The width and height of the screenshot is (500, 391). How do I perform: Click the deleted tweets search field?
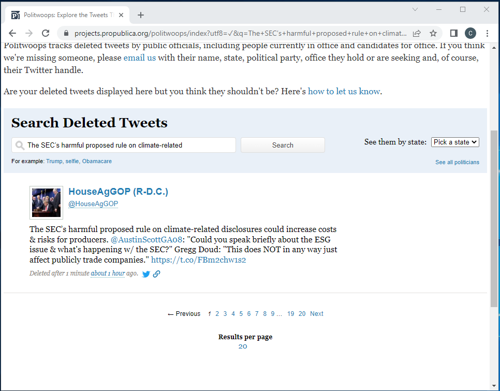click(x=124, y=145)
